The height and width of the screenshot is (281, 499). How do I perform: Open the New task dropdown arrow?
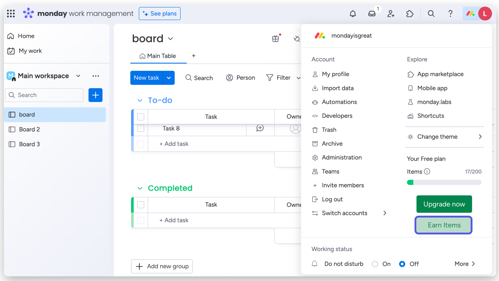coord(169,78)
